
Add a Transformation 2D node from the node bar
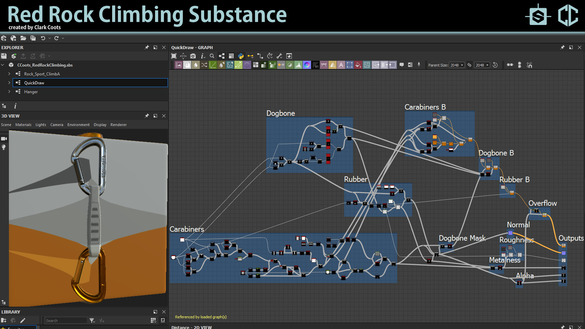pyautogui.click(x=349, y=65)
